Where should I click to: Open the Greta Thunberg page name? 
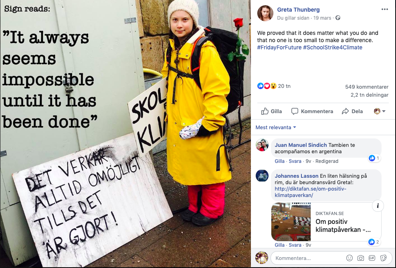click(x=298, y=10)
